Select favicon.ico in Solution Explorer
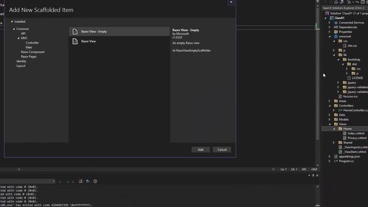 [350, 97]
